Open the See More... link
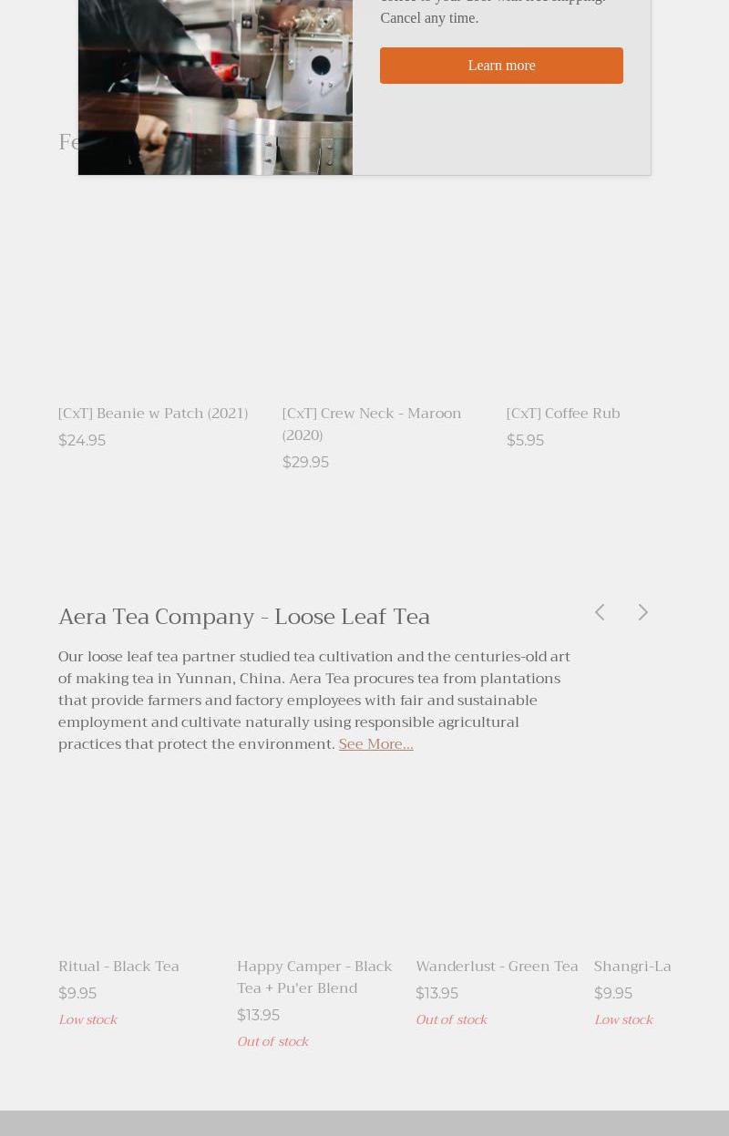The width and height of the screenshot is (729, 1136). [375, 744]
